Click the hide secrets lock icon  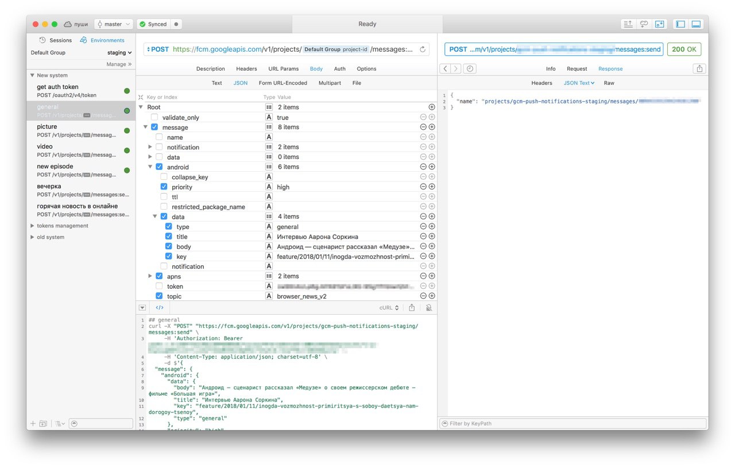point(428,308)
